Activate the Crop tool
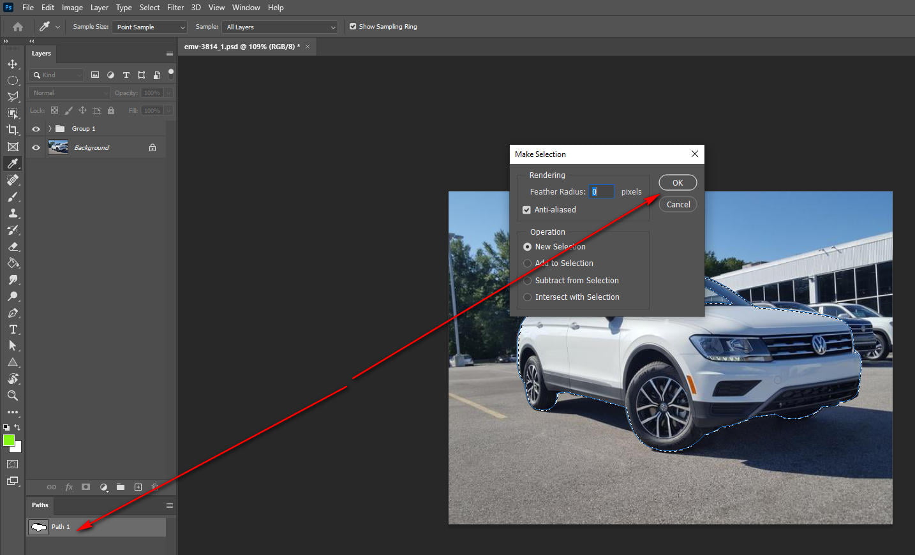The height and width of the screenshot is (555, 915). 13,130
